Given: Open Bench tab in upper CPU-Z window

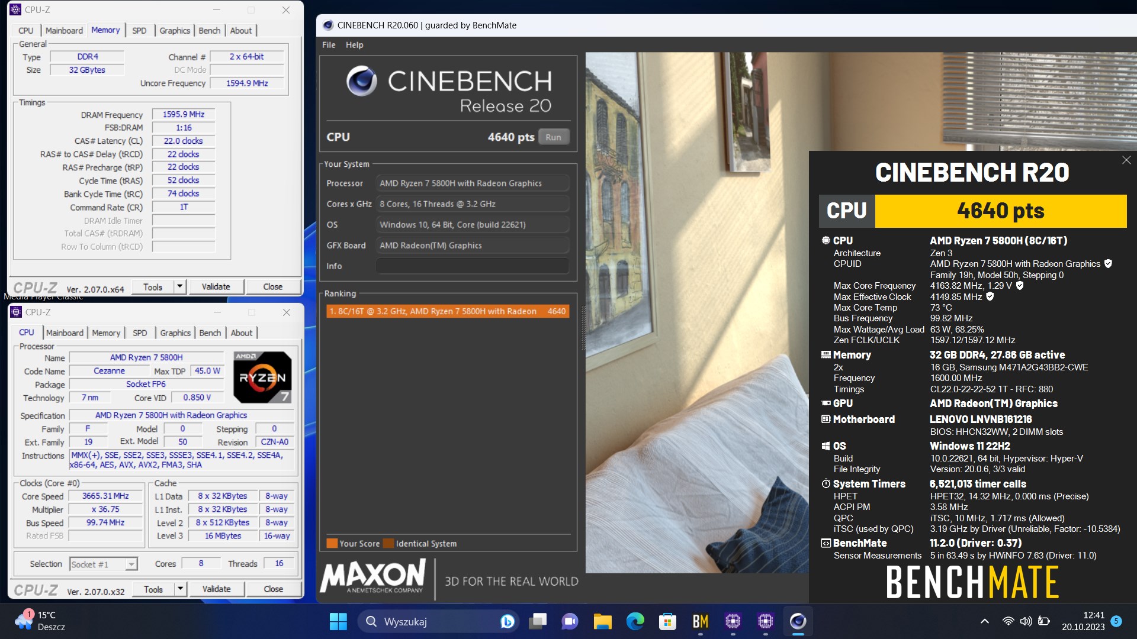Looking at the screenshot, I should (209, 30).
